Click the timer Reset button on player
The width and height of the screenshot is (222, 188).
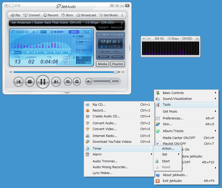coord(117,56)
